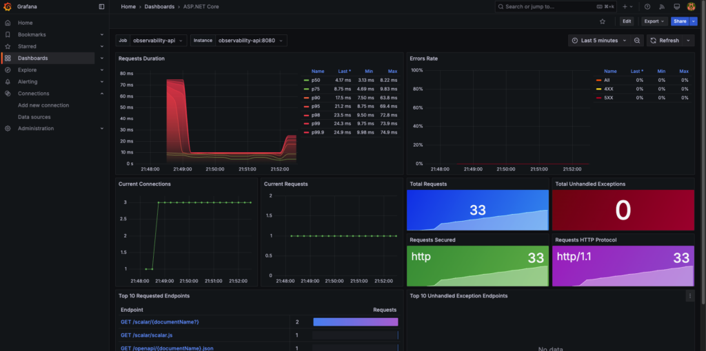The image size is (706, 351).
Task: Open Dashboards in the sidebar menu
Action: [x=33, y=58]
